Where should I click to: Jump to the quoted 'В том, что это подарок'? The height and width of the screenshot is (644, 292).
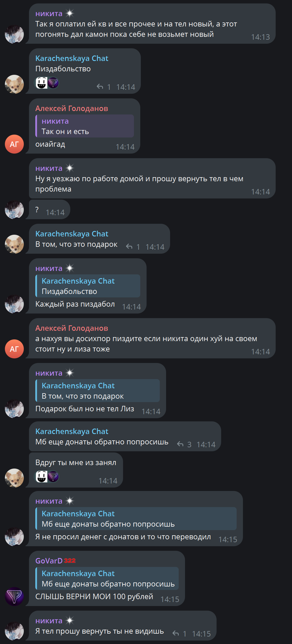[98, 391]
